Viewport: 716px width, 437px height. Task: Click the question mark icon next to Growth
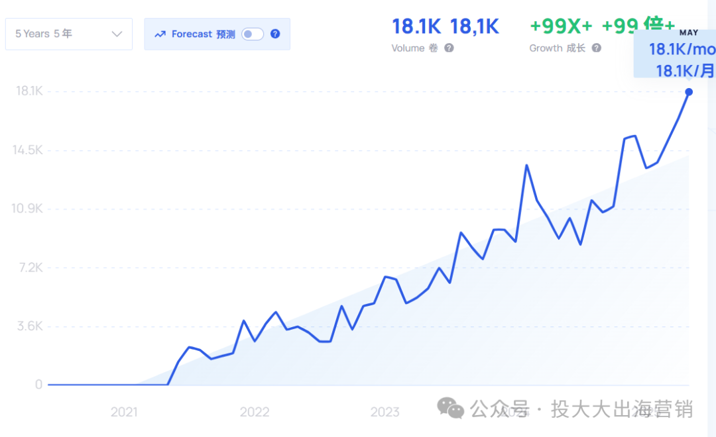pyautogui.click(x=597, y=48)
